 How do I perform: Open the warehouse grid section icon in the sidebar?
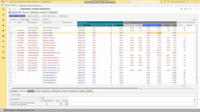pyautogui.click(x=3, y=36)
